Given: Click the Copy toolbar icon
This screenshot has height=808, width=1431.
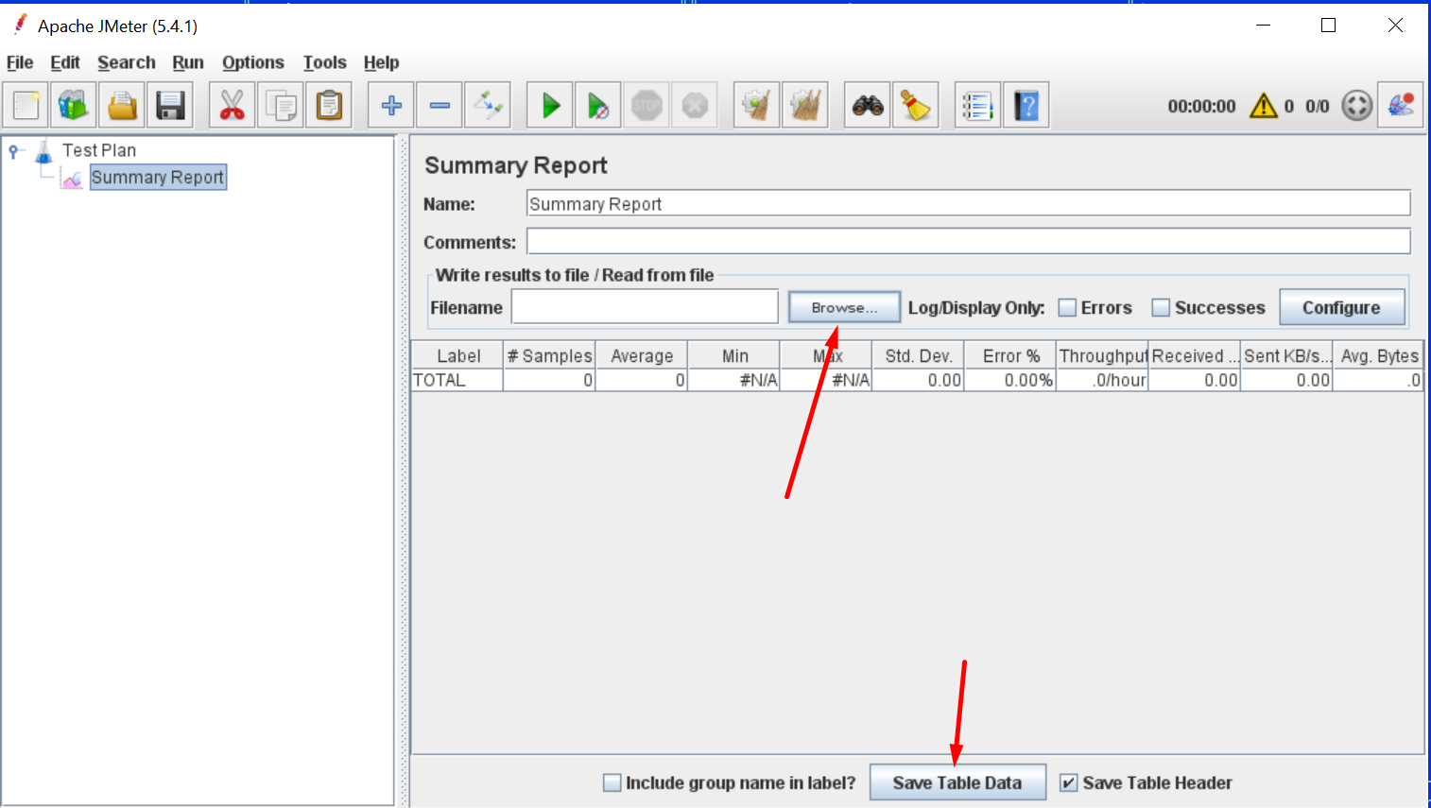Looking at the screenshot, I should pos(281,105).
